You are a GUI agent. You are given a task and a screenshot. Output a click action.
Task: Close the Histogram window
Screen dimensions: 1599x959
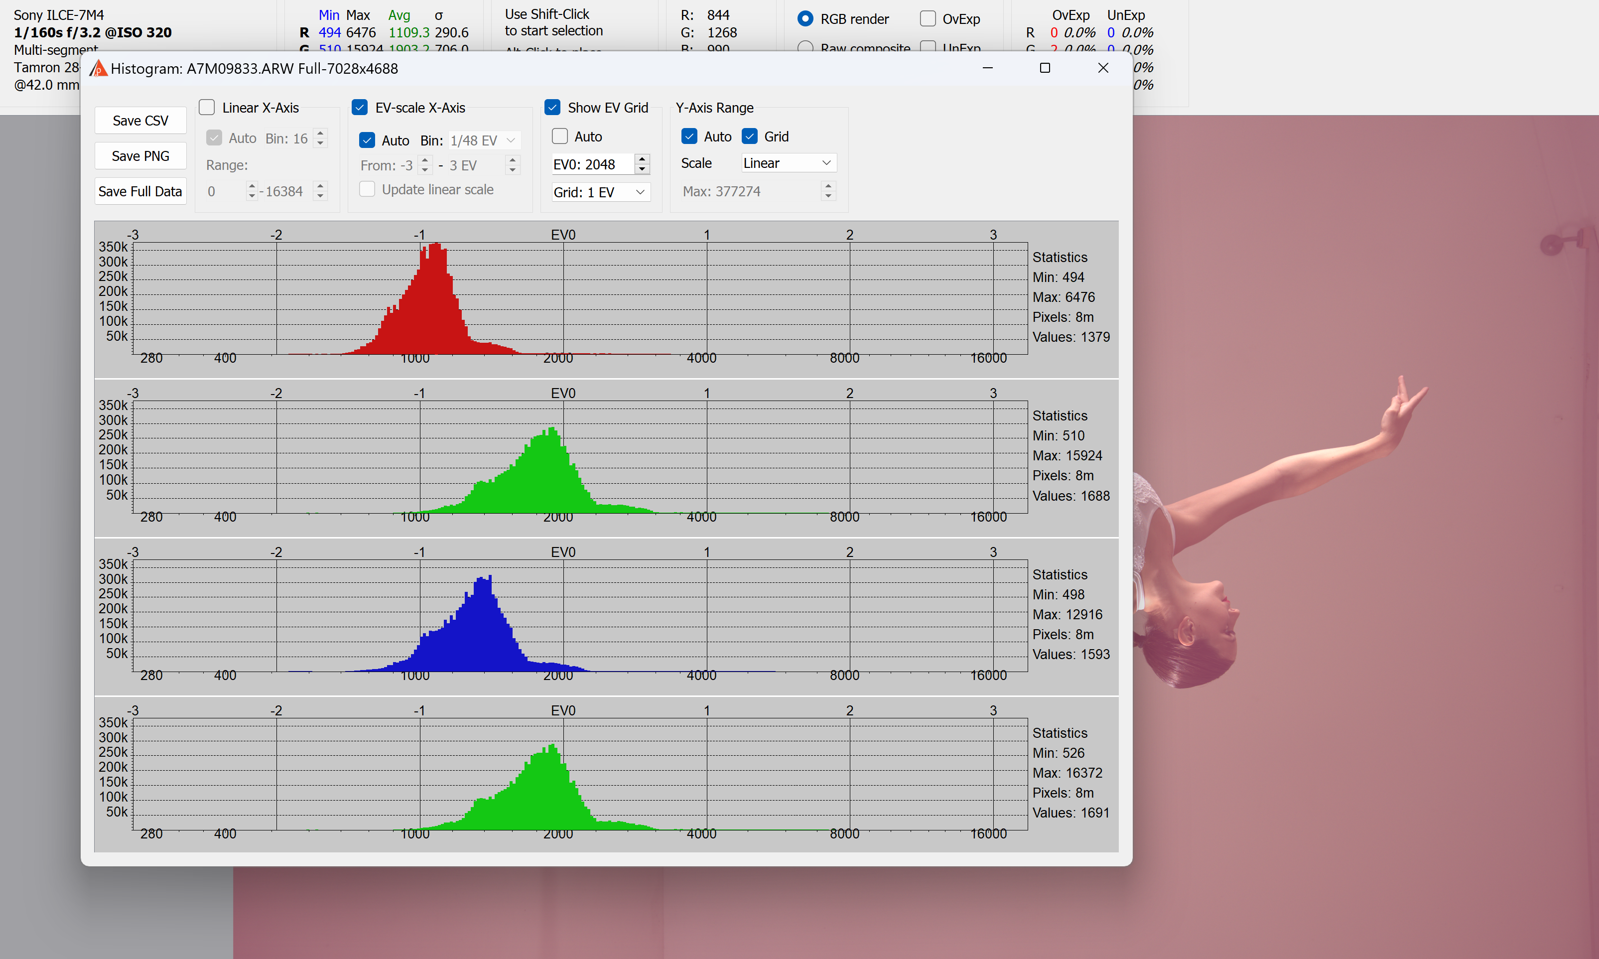1103,68
